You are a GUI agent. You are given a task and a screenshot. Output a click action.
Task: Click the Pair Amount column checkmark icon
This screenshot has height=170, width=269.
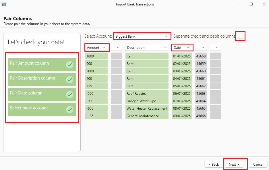pos(69,65)
